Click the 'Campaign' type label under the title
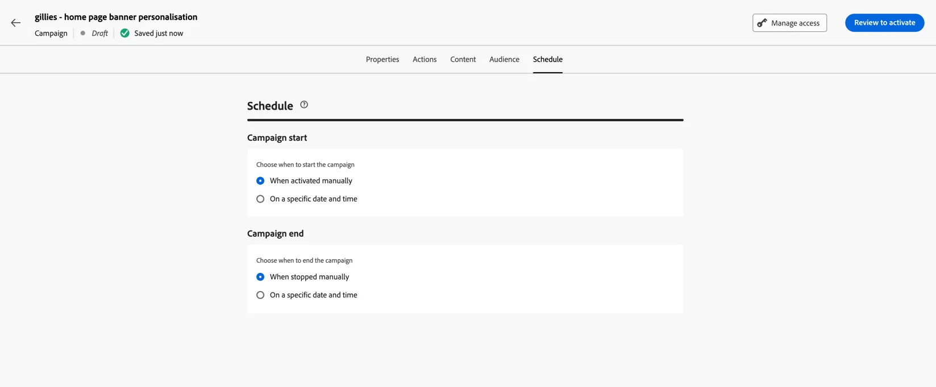This screenshot has height=387, width=936. click(51, 33)
